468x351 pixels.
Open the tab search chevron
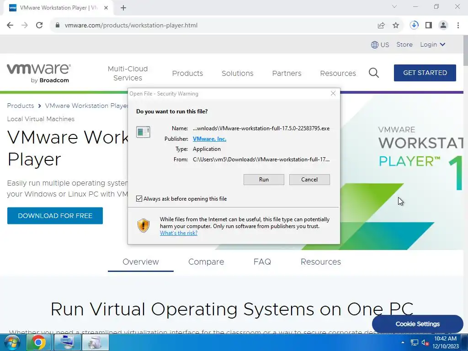(394, 6)
